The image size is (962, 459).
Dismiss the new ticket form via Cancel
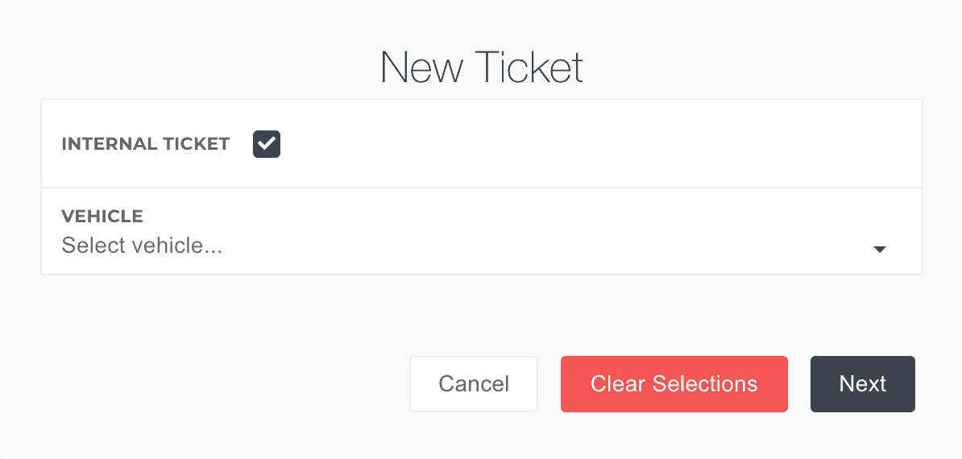tap(474, 384)
